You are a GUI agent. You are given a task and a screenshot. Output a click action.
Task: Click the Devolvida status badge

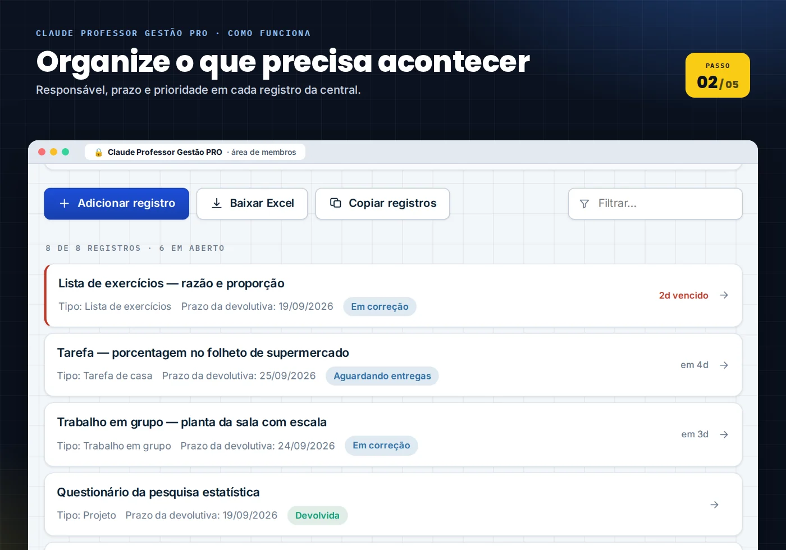pyautogui.click(x=317, y=515)
